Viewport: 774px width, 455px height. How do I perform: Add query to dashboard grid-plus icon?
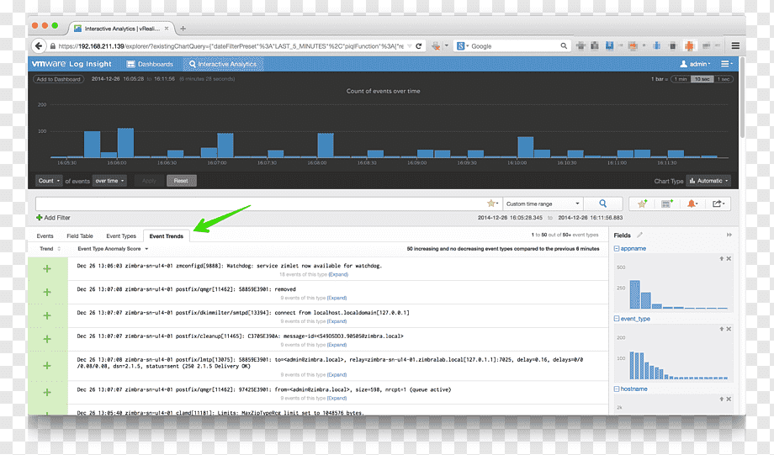tap(667, 204)
